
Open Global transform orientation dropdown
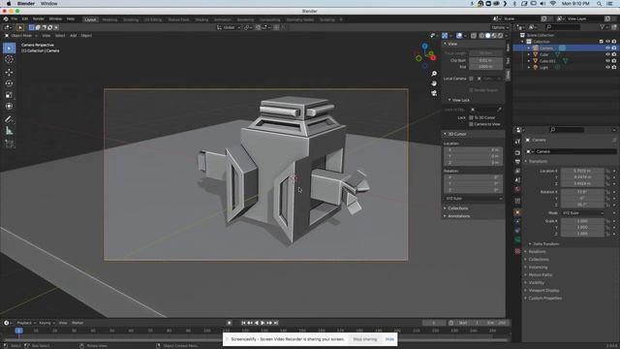[x=229, y=28]
